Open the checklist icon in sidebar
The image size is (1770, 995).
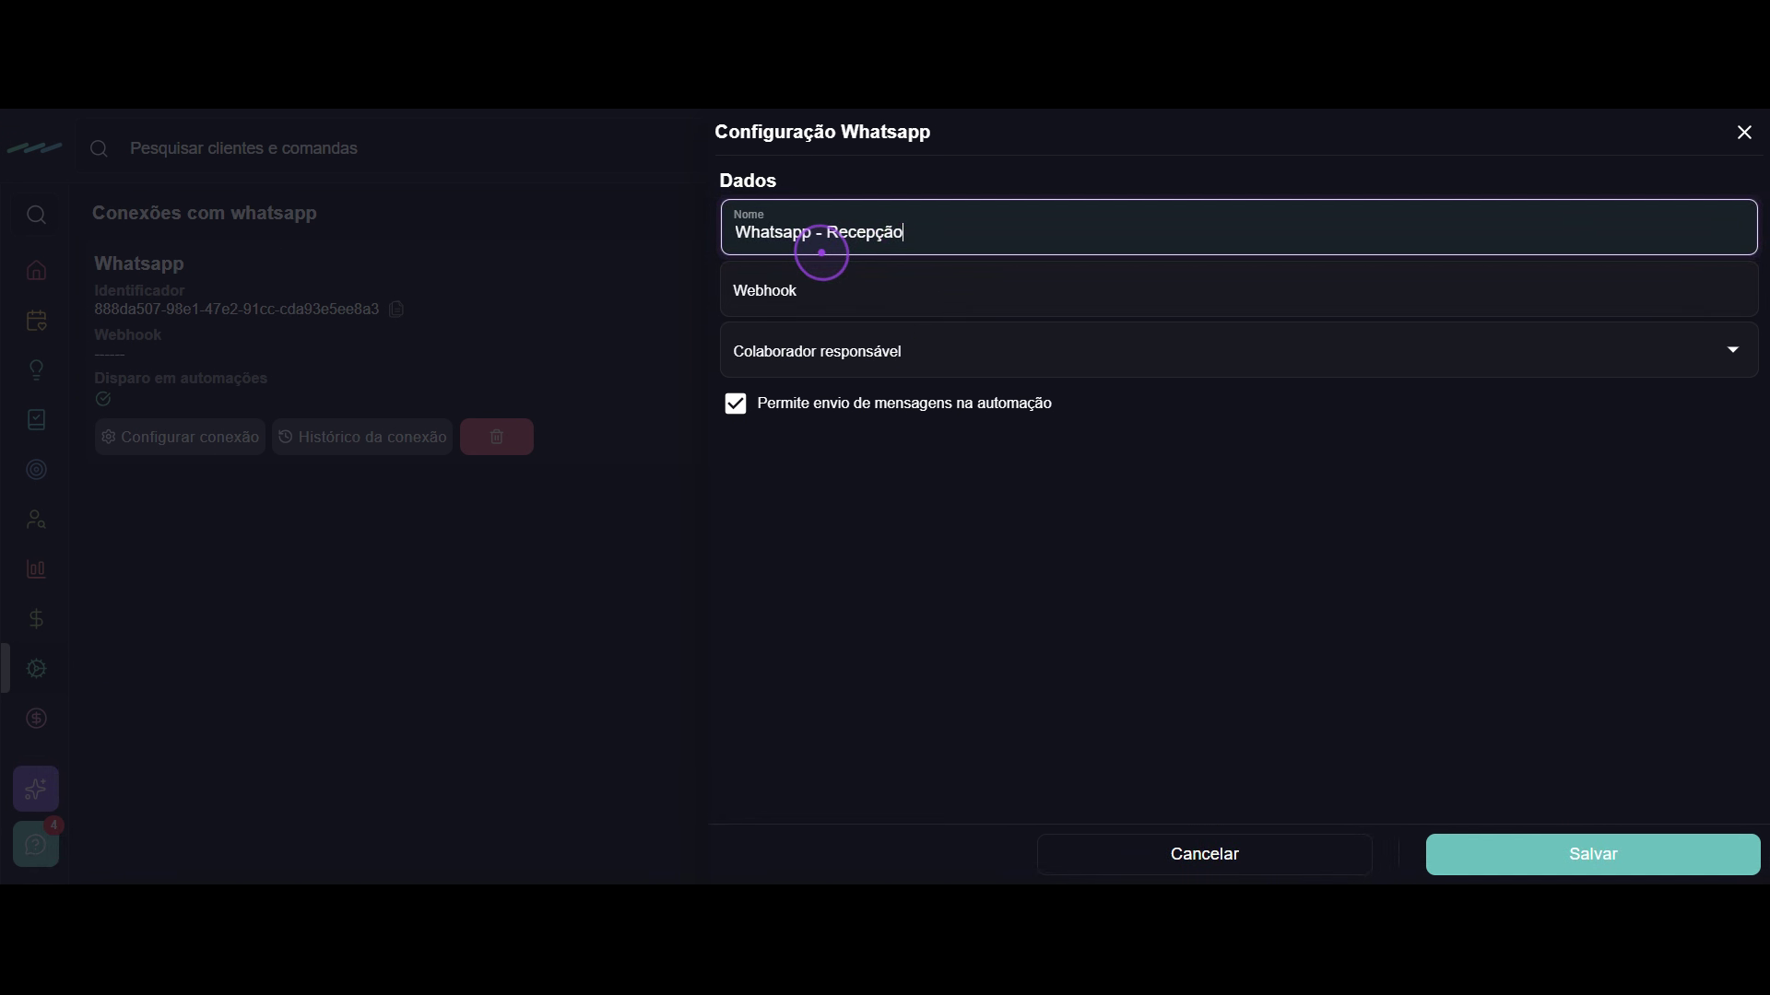(x=36, y=420)
